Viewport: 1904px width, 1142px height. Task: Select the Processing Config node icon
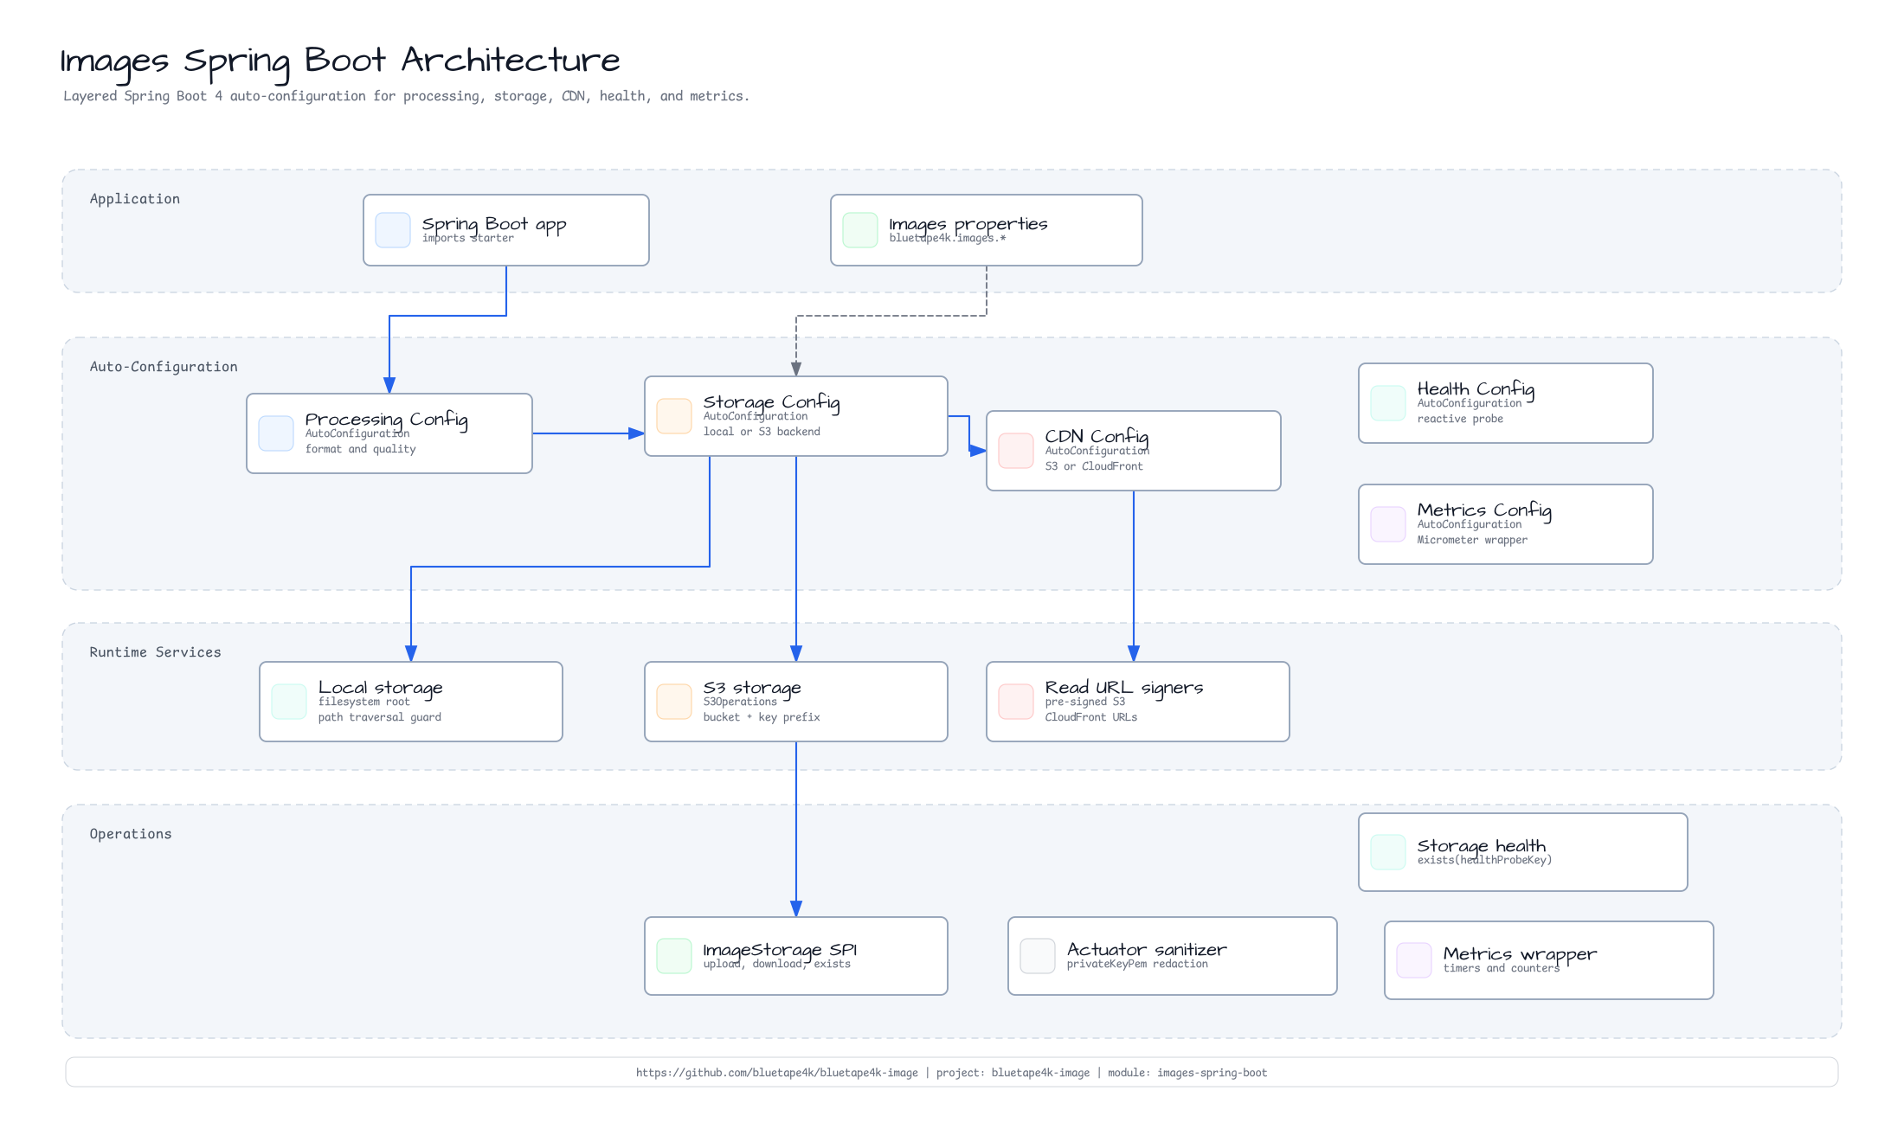[276, 433]
